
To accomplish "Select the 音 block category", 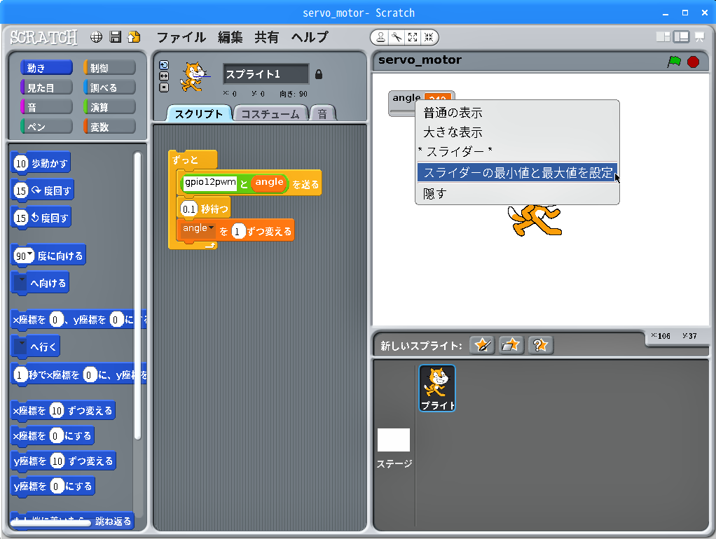I will (x=46, y=107).
